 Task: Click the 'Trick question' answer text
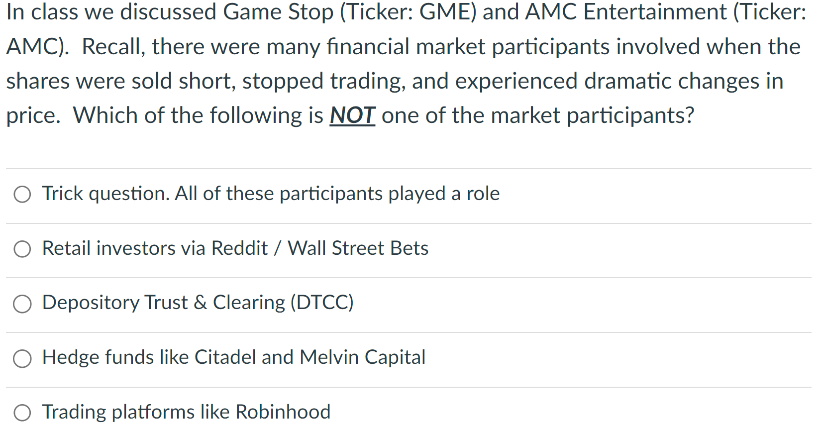click(270, 194)
